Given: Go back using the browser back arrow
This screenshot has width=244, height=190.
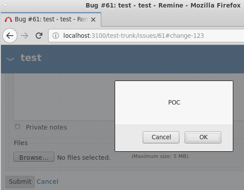Looking at the screenshot, I should pos(10,36).
